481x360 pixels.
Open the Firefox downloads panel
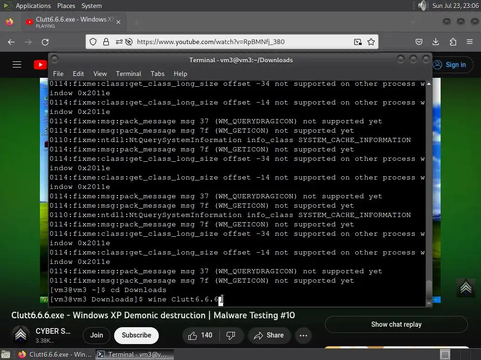click(435, 42)
